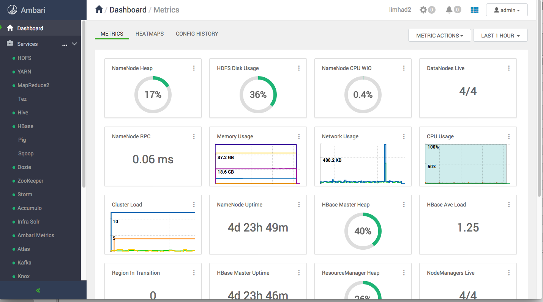Screen dimensions: 543x302
Task: Click the sidebar vertical scrollbar
Action: [x=84, y=103]
